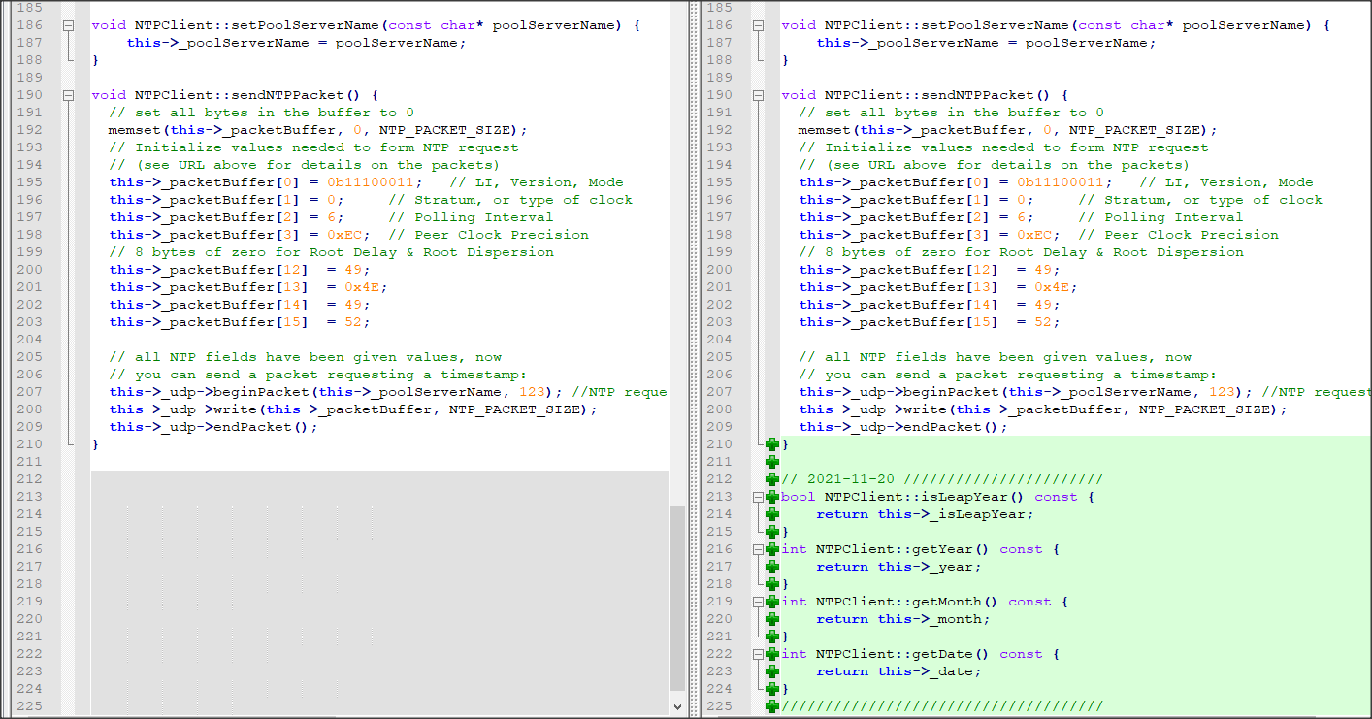Click '_packetBuffer[15]' line in the right pane
The image size is (1372, 719).
coord(930,322)
